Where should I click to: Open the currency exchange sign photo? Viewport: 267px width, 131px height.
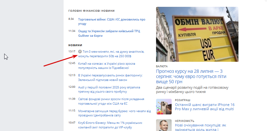(x=197, y=34)
